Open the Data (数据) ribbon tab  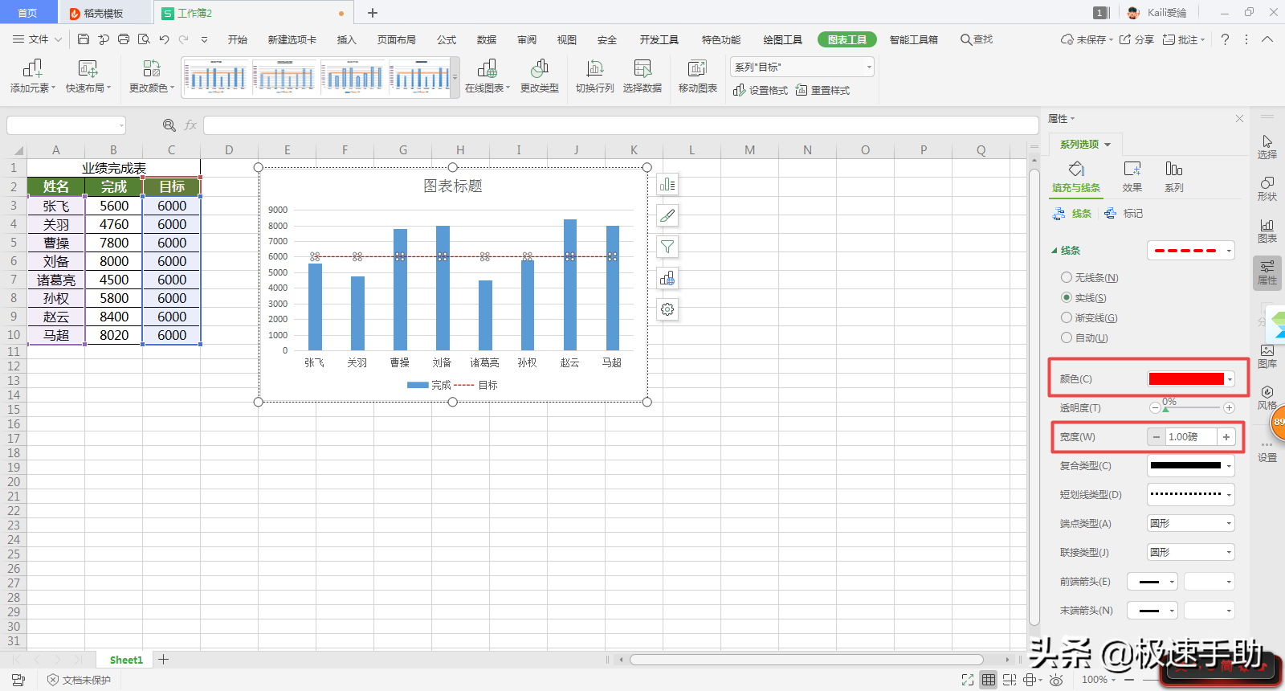(487, 39)
